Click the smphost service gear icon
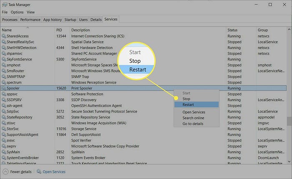 (4, 65)
